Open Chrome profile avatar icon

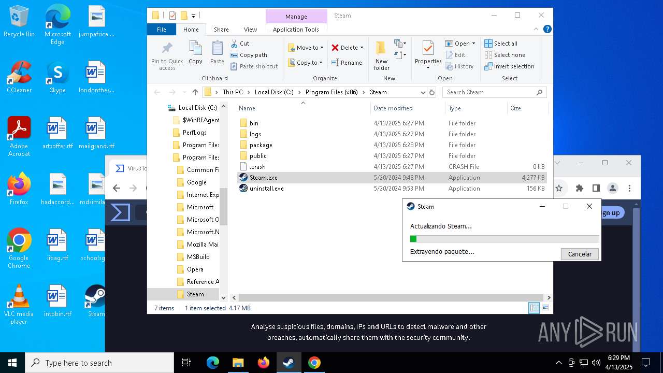click(613, 188)
